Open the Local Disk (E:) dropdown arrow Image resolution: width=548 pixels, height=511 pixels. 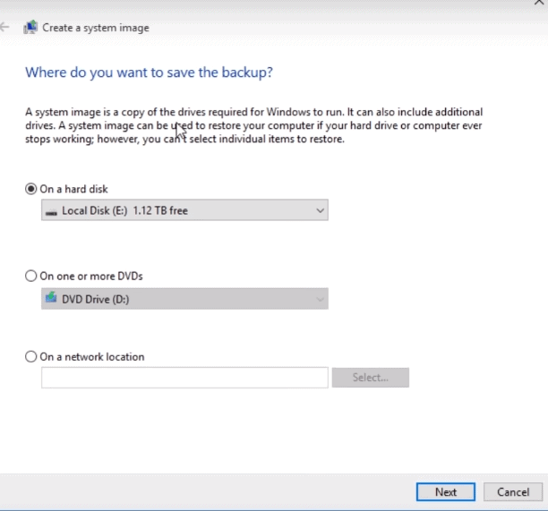320,210
